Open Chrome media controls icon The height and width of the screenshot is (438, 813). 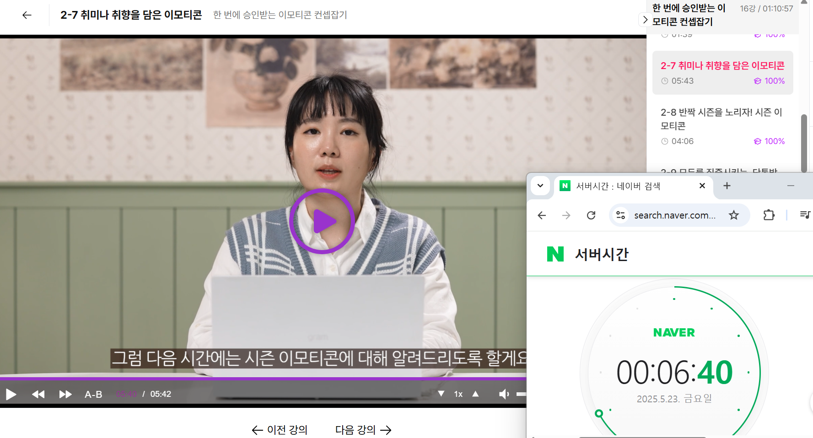805,215
